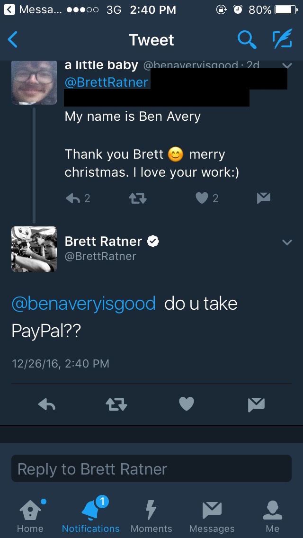
Task: Like Brett Ratner's PayPal tweet
Action: tap(187, 404)
